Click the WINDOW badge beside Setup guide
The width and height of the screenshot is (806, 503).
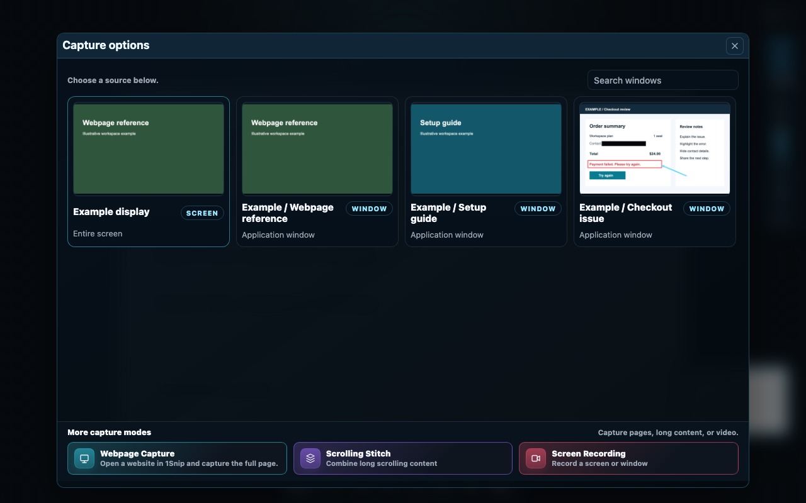[x=538, y=209]
